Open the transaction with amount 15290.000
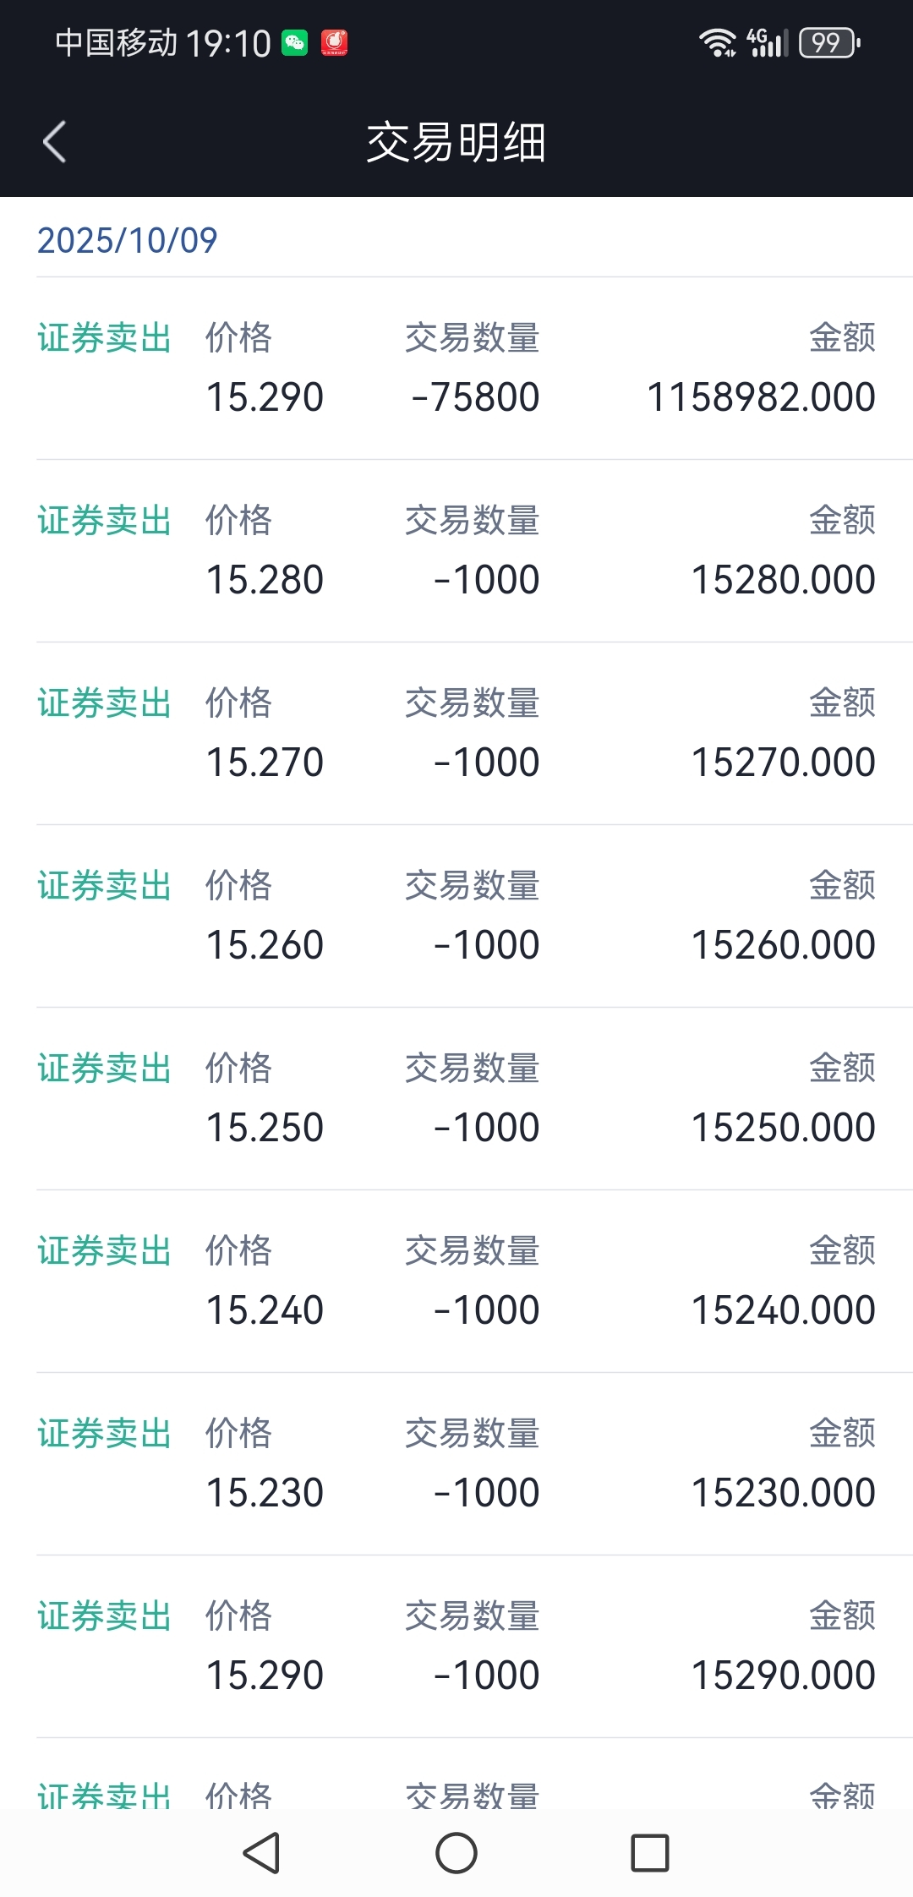 [456, 1647]
